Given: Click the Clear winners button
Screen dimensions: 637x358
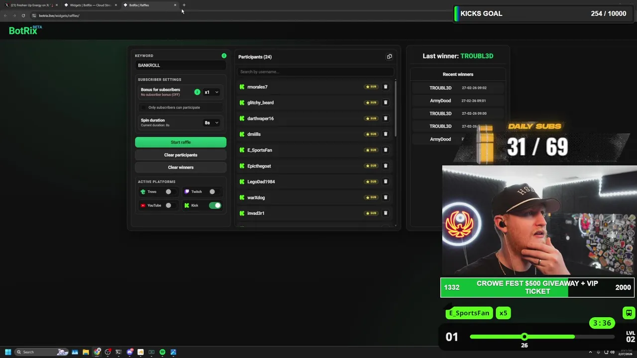Looking at the screenshot, I should (181, 167).
